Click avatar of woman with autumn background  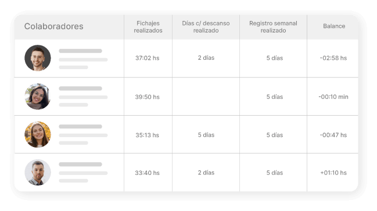(38, 134)
